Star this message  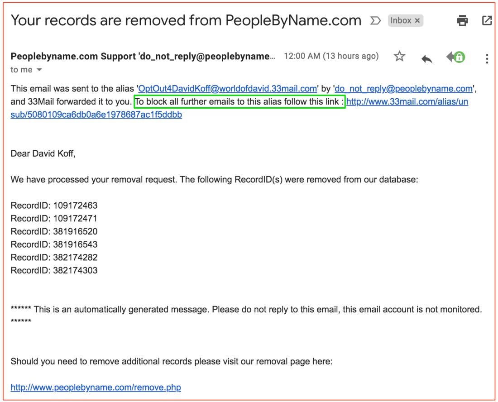(x=399, y=57)
